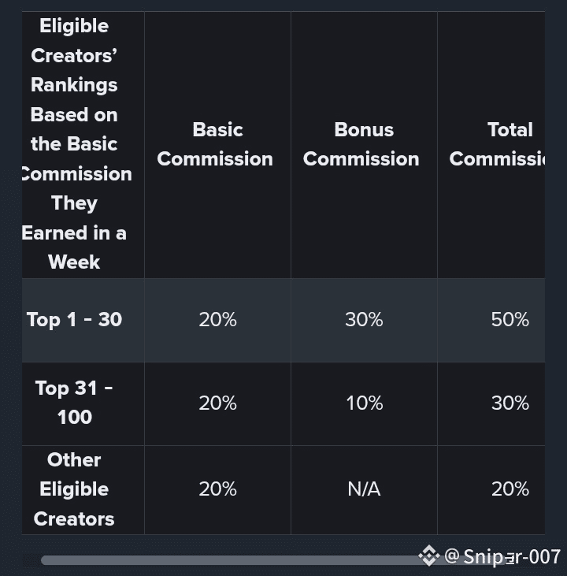567x576 pixels.
Task: Click the 10% bonus commission cell
Action: pos(365,403)
